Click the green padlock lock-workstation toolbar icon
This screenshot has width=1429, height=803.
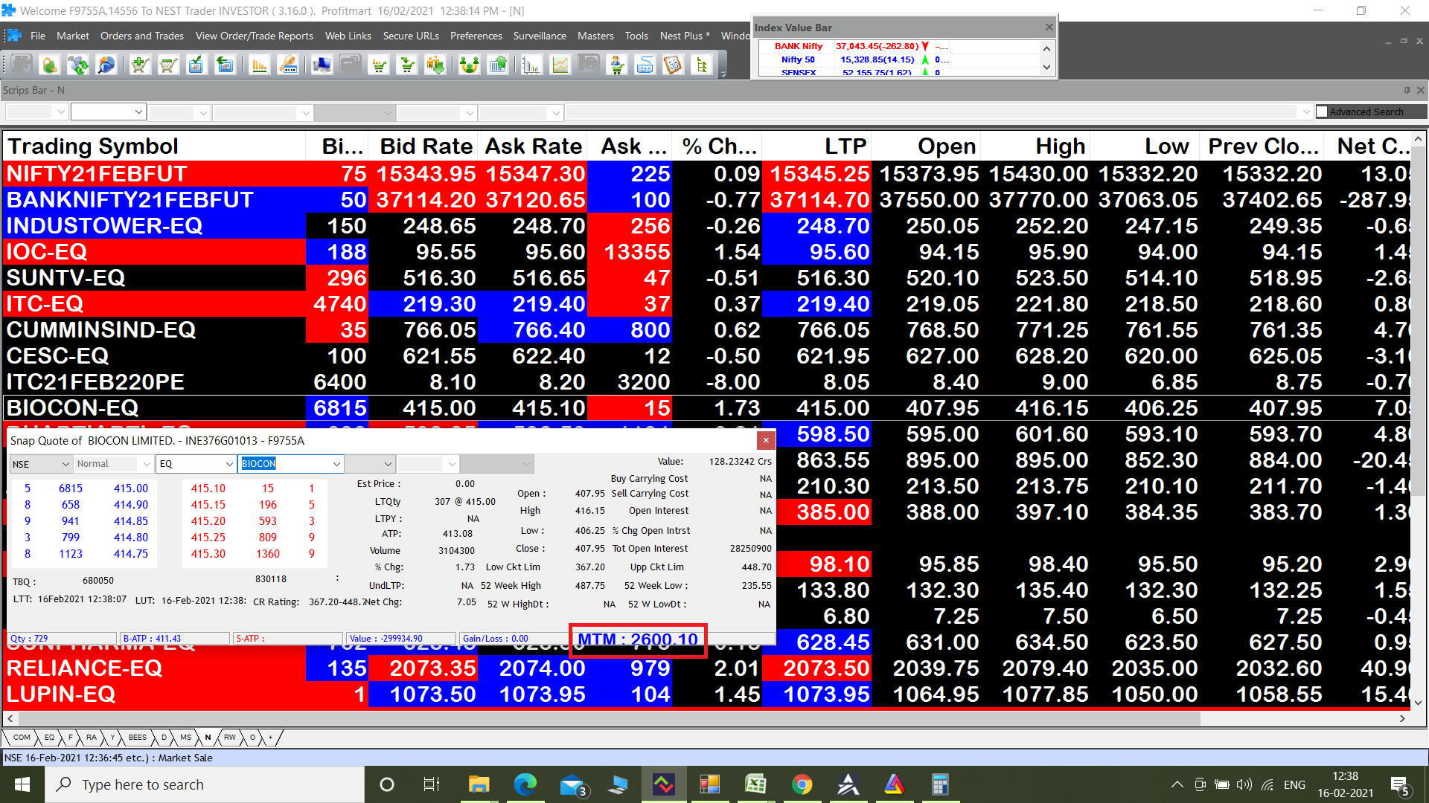tap(50, 65)
